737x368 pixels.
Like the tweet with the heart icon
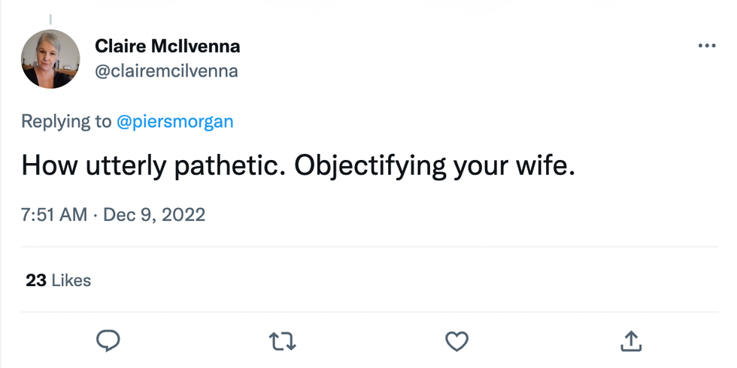pyautogui.click(x=456, y=342)
